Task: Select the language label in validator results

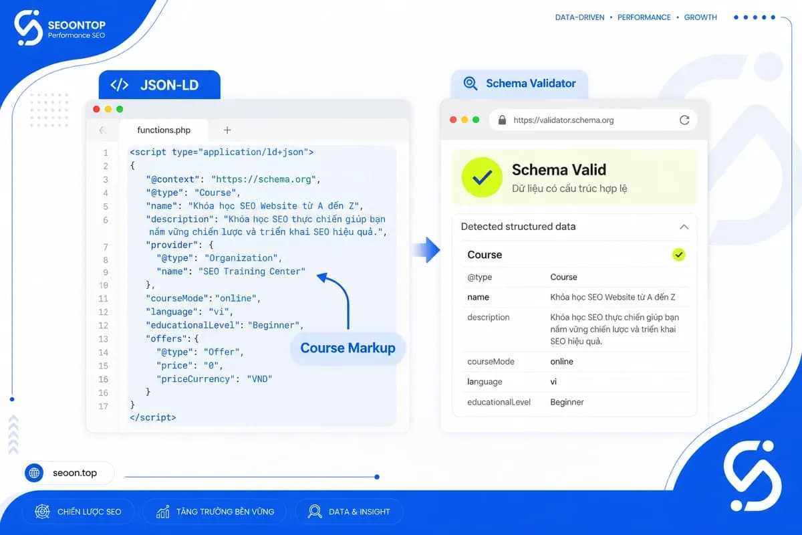Action: (485, 382)
